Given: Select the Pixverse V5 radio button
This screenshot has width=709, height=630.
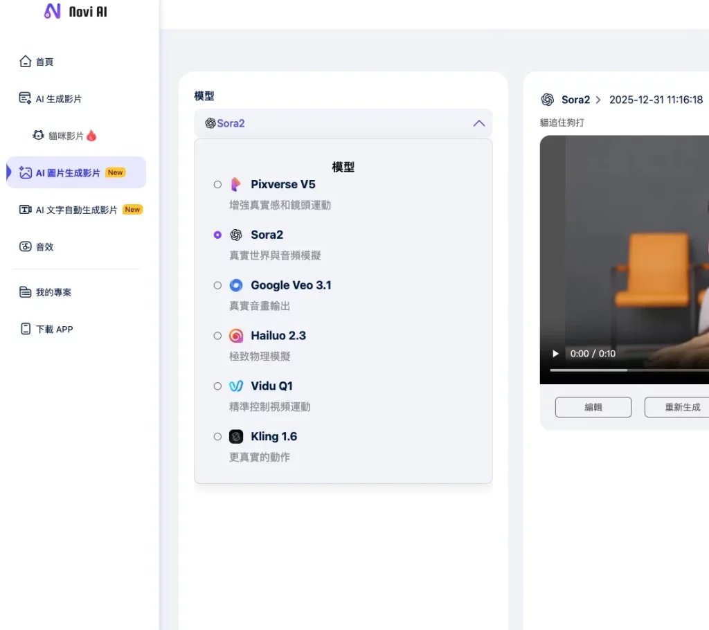Looking at the screenshot, I should (217, 185).
